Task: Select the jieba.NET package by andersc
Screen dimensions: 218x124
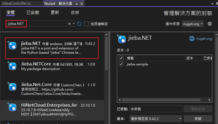Action: [x=52, y=48]
